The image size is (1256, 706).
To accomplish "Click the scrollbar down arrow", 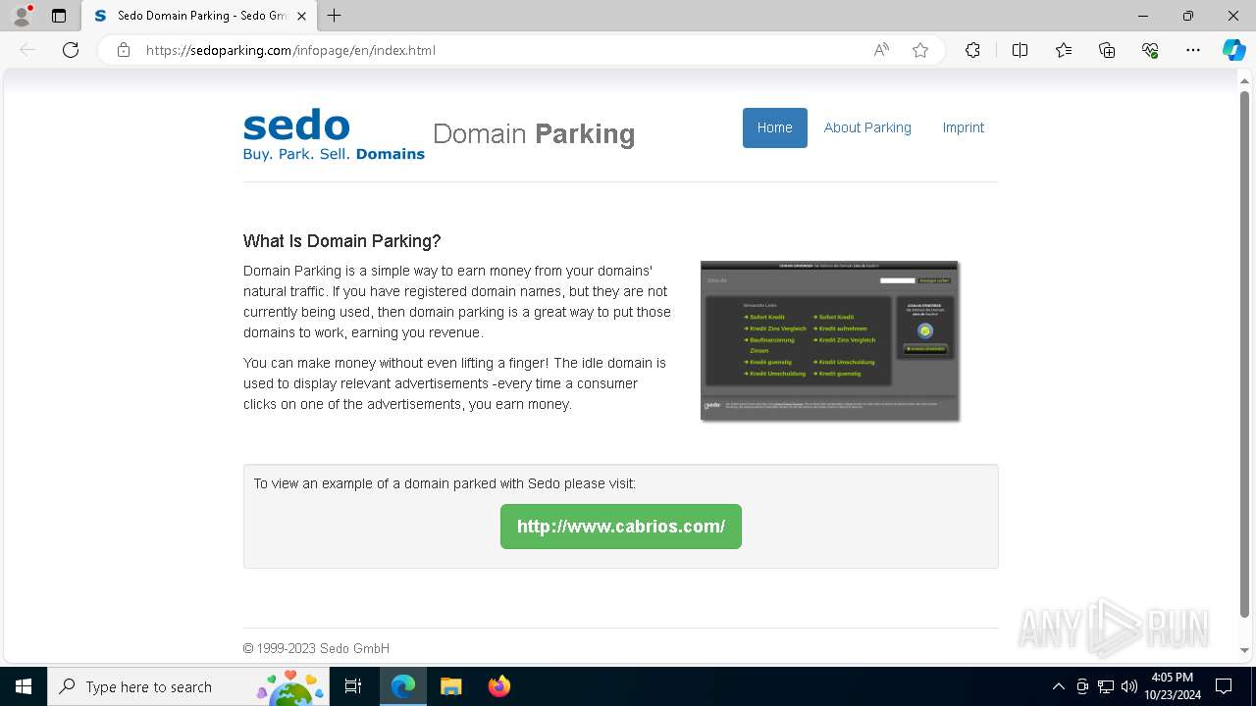I will click(1244, 650).
